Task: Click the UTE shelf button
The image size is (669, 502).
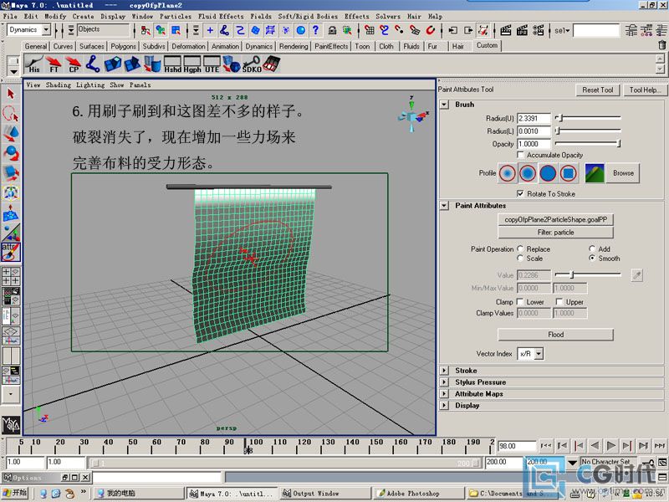Action: click(x=212, y=64)
